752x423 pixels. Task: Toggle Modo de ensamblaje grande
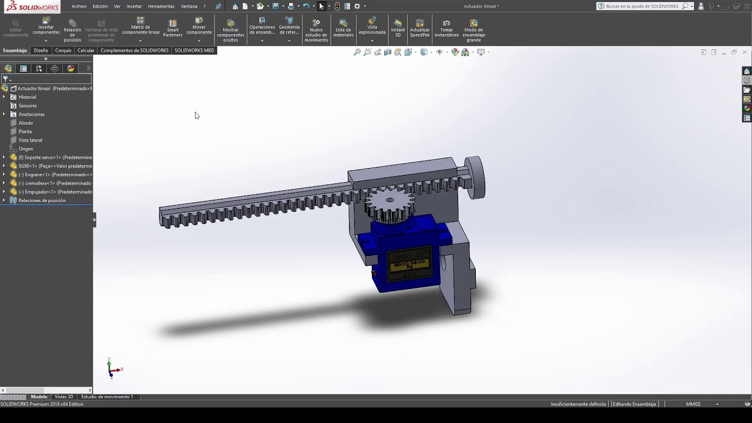click(x=474, y=31)
